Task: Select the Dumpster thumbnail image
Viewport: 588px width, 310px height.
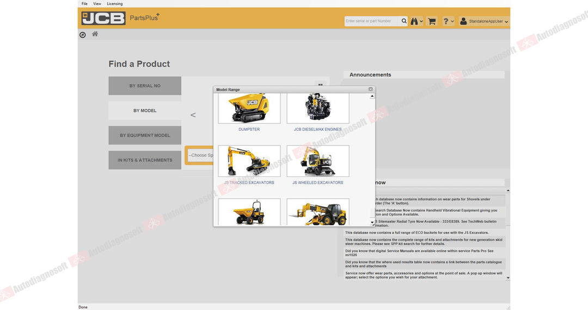Action: (249, 109)
